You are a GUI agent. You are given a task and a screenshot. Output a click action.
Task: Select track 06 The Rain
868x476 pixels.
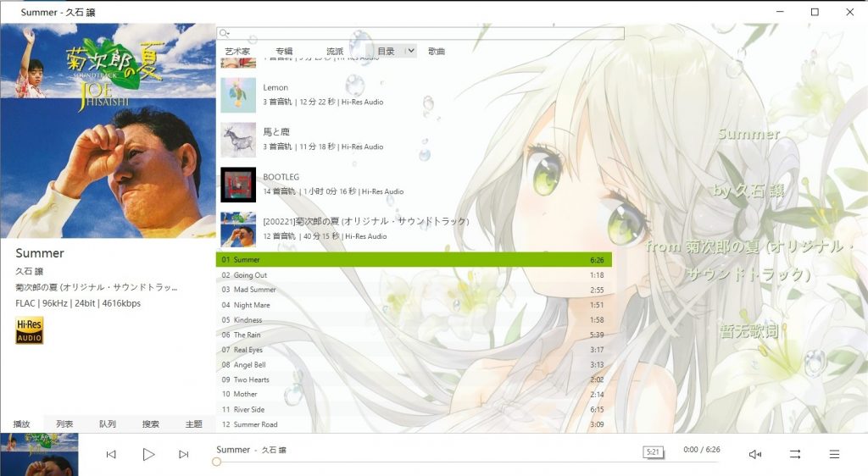(x=414, y=335)
